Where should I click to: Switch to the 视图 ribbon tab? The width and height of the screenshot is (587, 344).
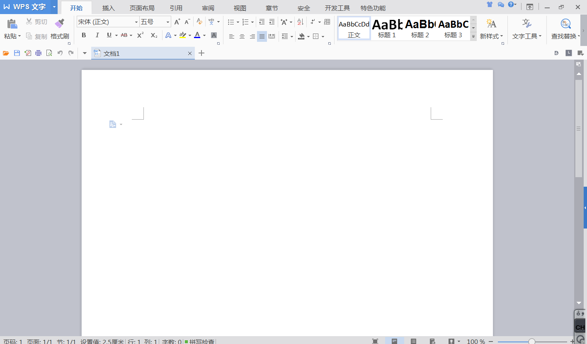click(x=240, y=8)
